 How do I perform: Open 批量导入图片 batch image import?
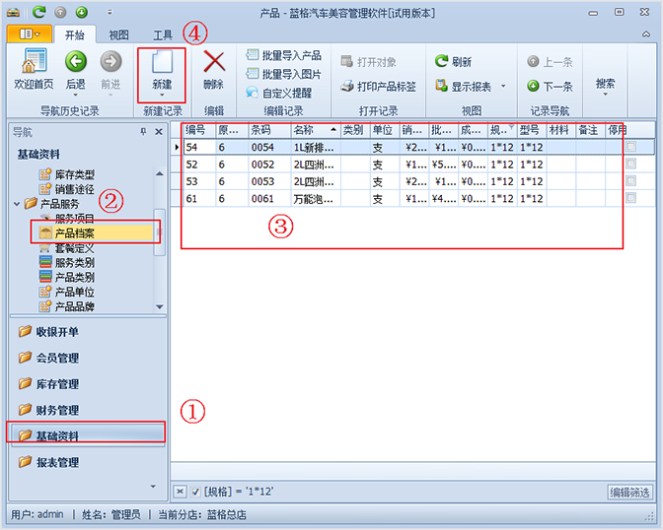tap(284, 74)
